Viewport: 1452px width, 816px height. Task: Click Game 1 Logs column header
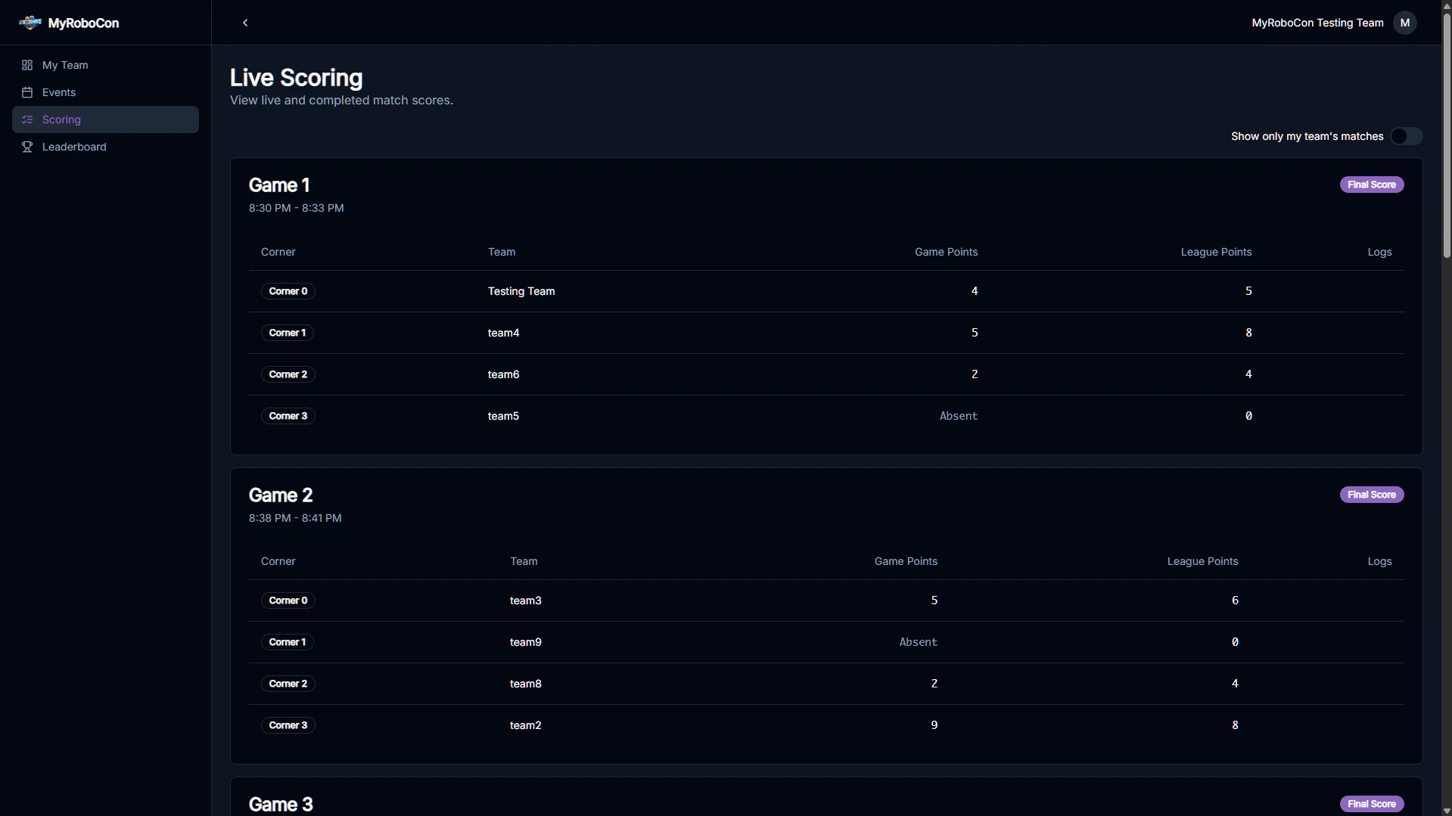(1380, 252)
